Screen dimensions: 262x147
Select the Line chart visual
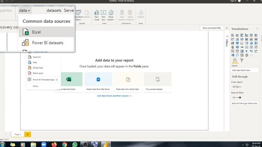(233, 39)
